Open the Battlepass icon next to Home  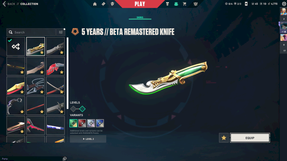(x=103, y=4)
